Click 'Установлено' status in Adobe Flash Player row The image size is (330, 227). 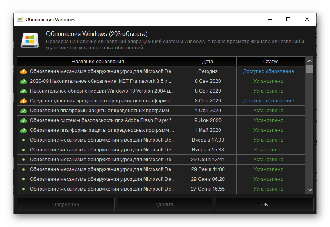pyautogui.click(x=268, y=120)
